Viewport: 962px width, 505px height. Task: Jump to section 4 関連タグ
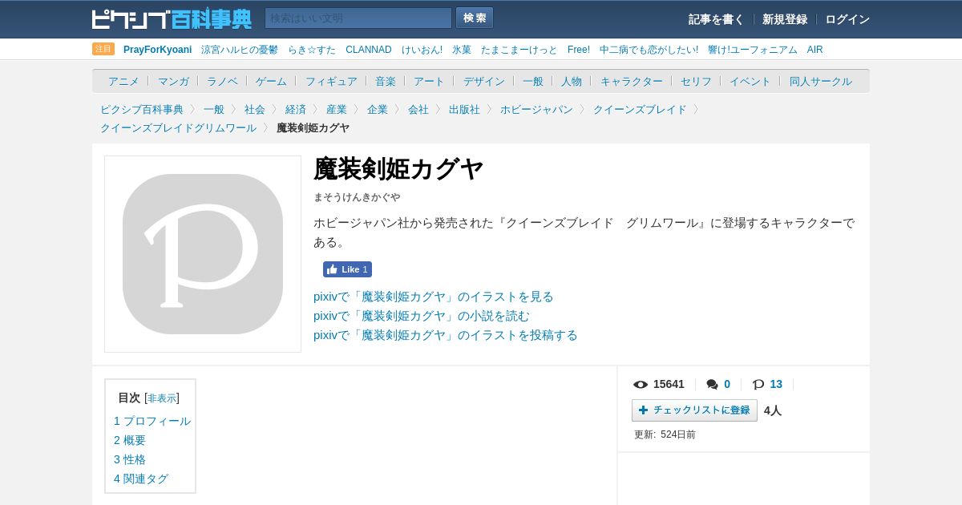(141, 479)
